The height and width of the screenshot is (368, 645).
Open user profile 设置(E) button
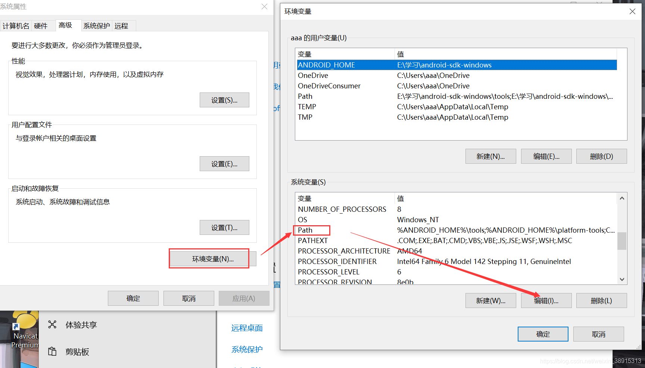pyautogui.click(x=224, y=164)
